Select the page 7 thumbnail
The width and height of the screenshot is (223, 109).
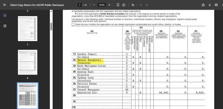[28, 96]
